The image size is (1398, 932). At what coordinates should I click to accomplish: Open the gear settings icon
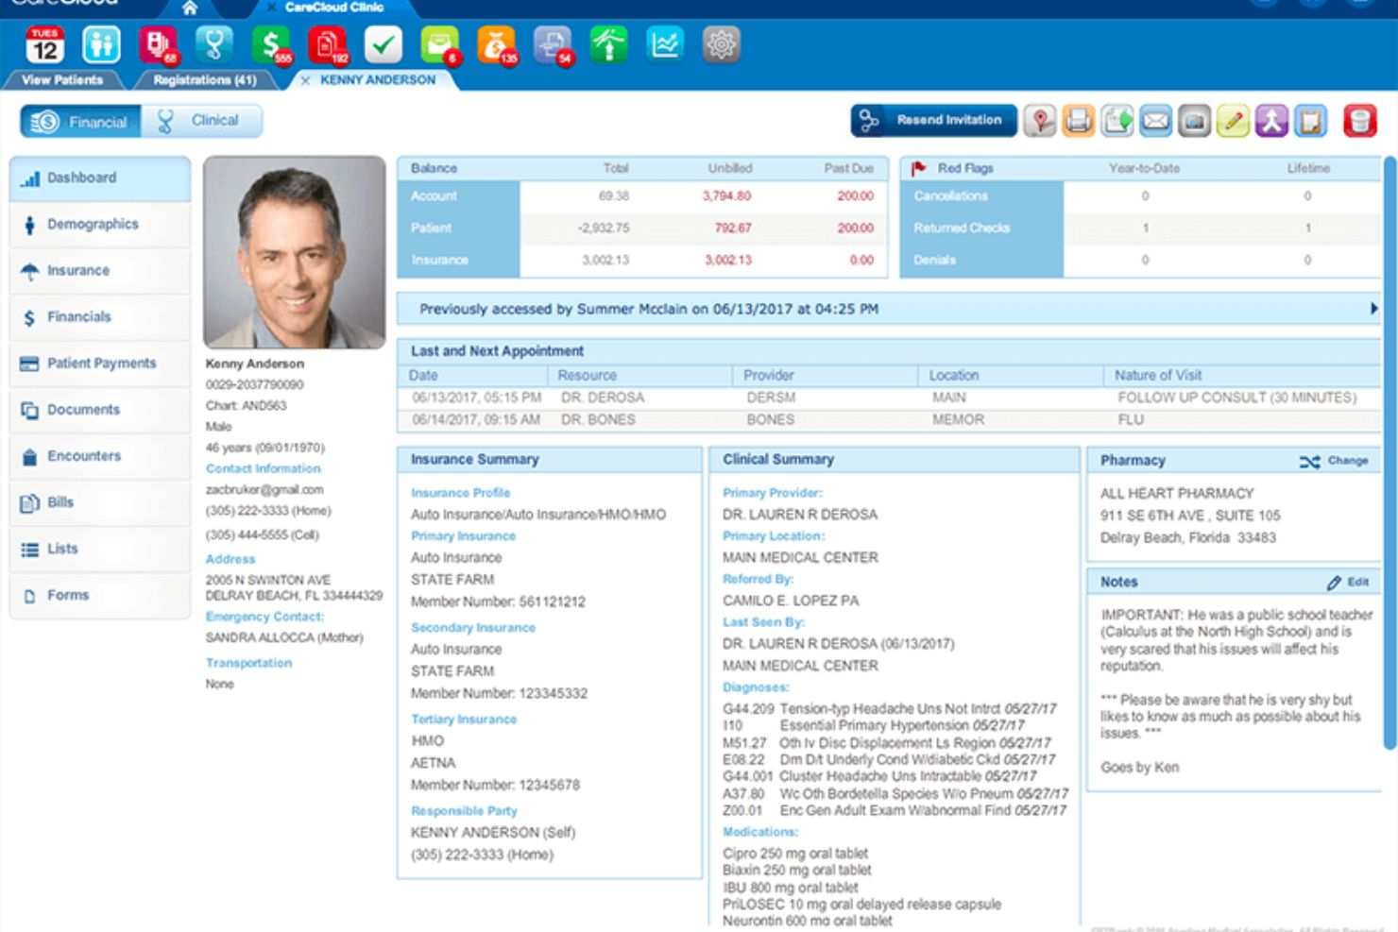722,44
